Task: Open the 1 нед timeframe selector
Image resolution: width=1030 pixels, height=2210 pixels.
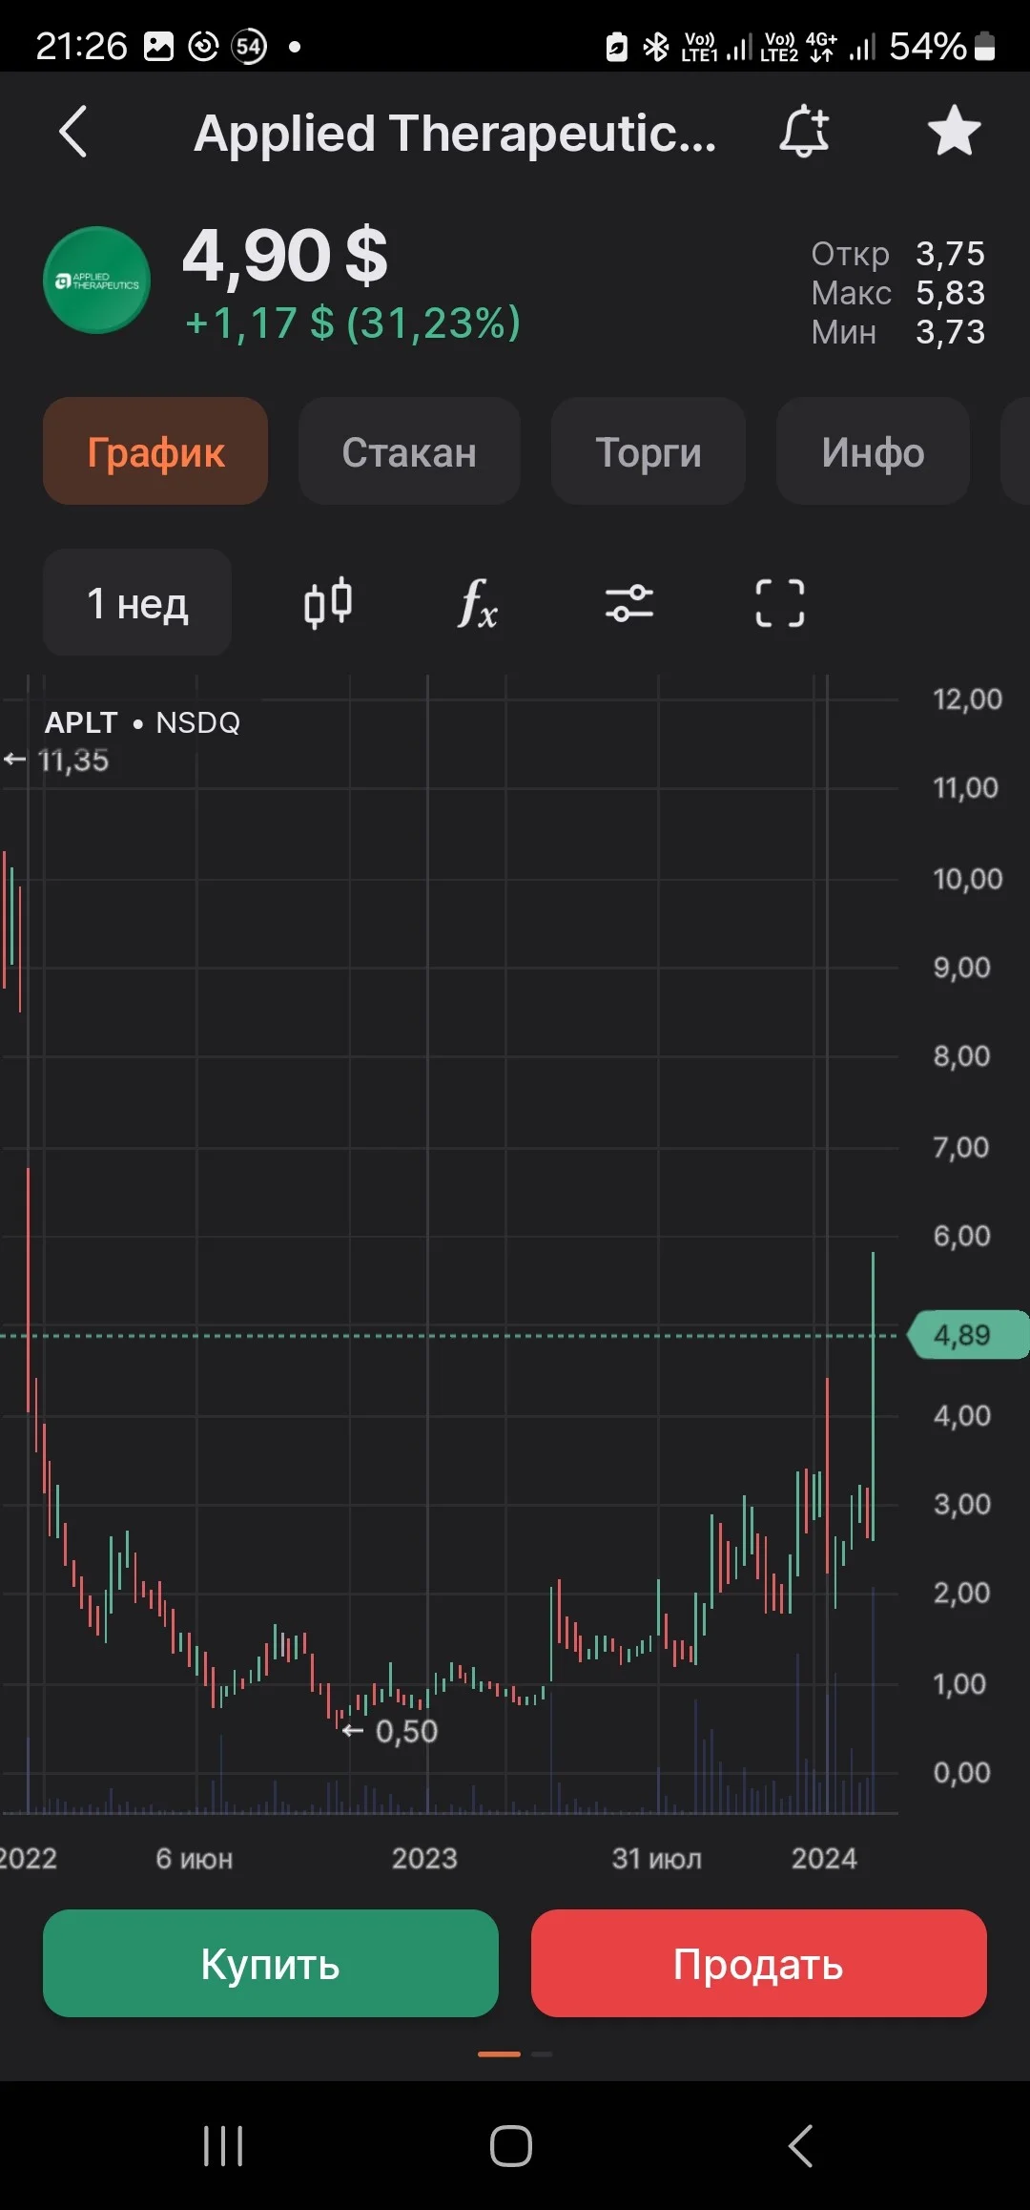Action: pos(137,602)
